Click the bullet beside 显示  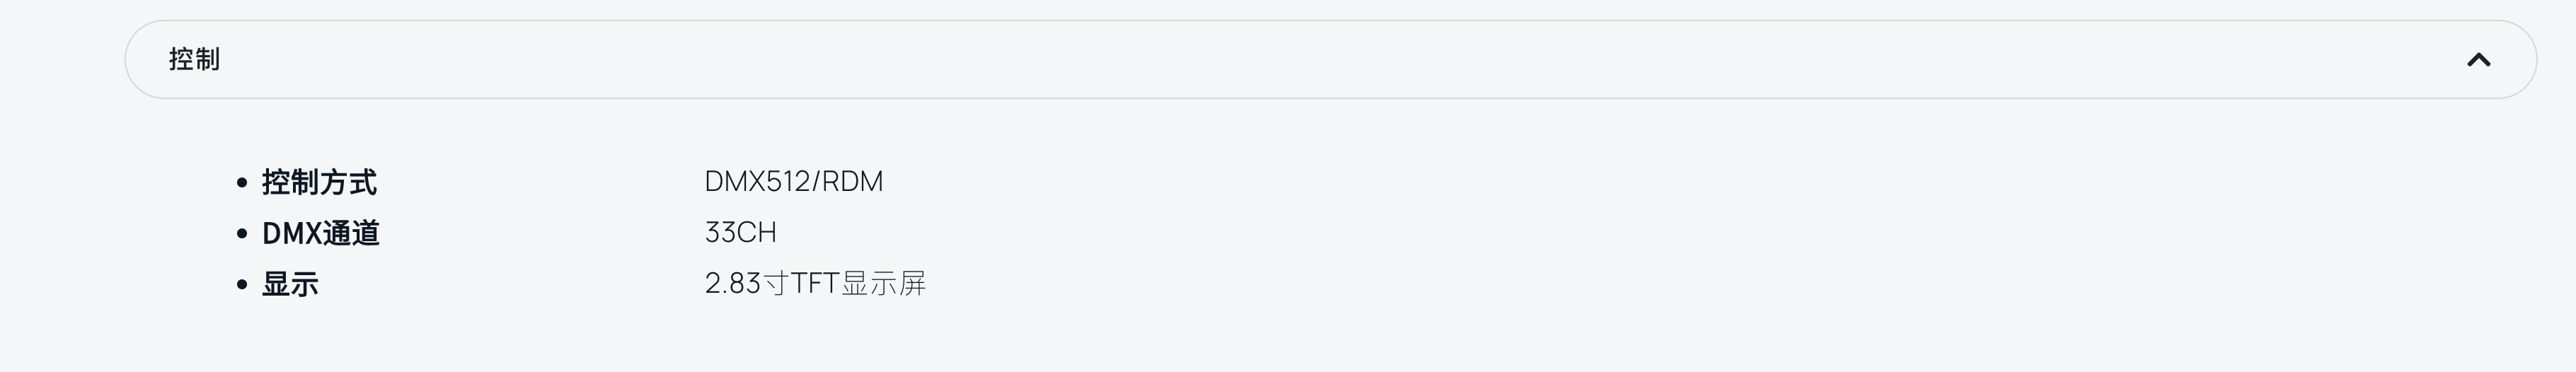[242, 285]
